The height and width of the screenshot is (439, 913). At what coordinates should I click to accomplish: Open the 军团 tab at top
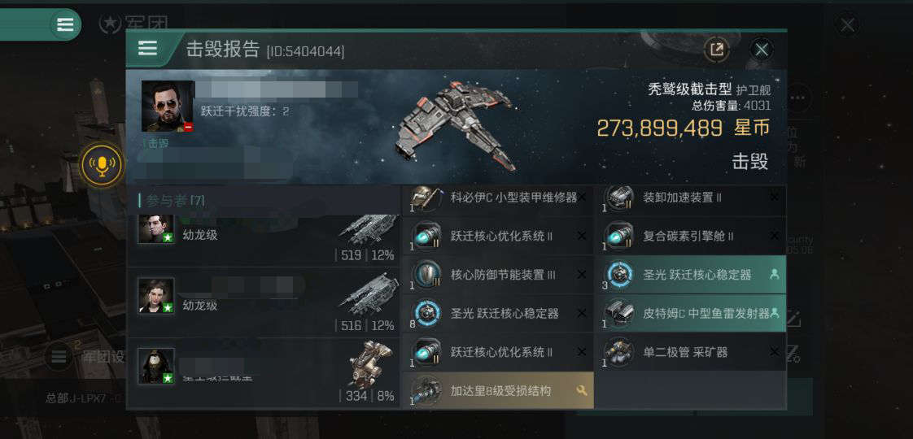click(x=133, y=24)
